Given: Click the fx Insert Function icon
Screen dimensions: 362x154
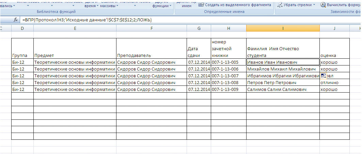Looking at the screenshot, I should 16,20.
